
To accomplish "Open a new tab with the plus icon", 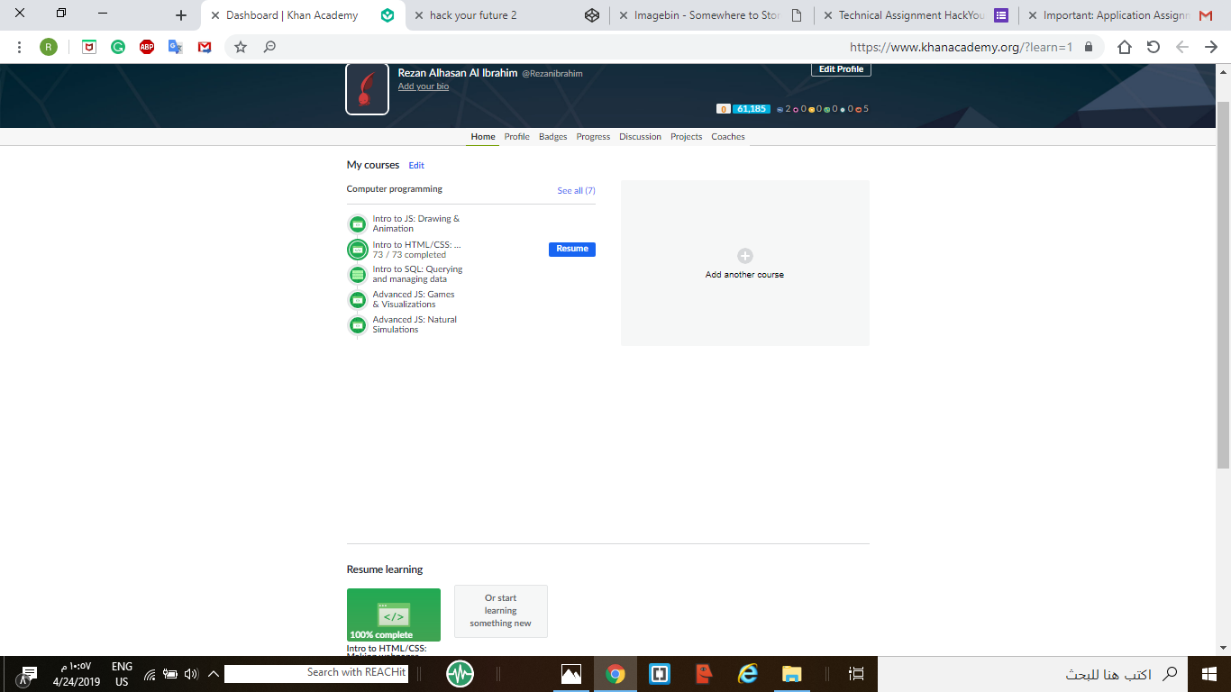I will click(181, 15).
